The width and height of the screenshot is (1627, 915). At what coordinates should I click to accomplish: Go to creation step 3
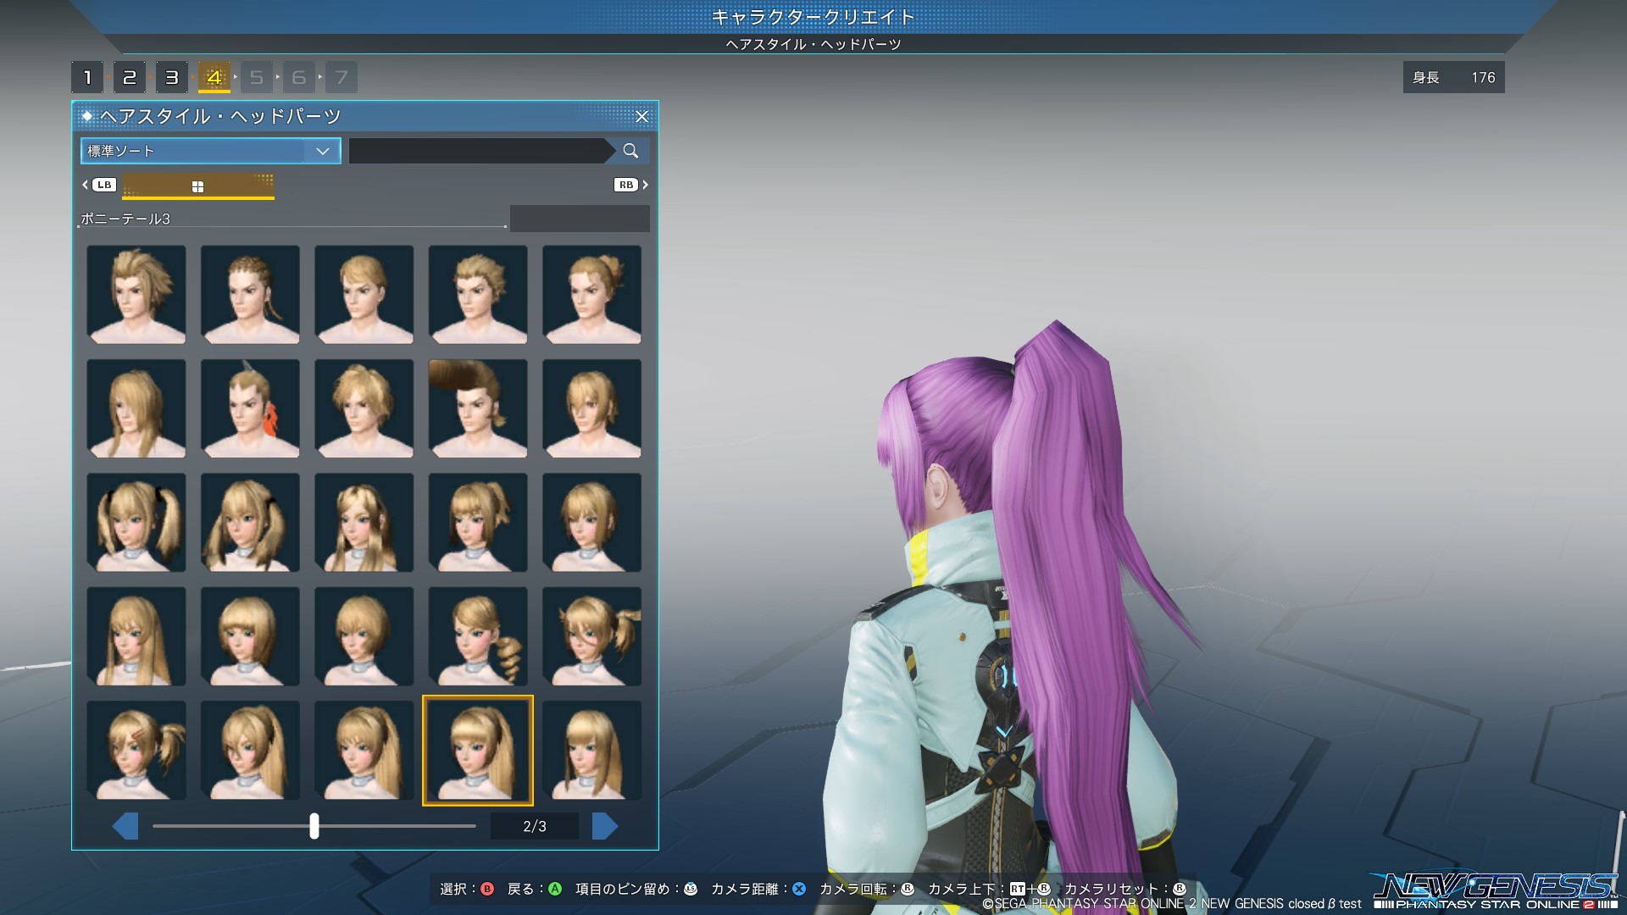click(x=172, y=77)
